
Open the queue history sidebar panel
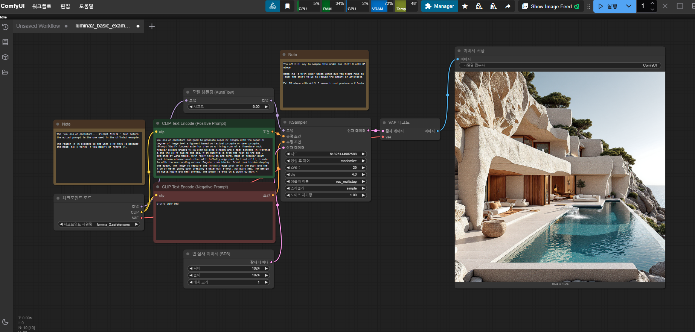[5, 27]
